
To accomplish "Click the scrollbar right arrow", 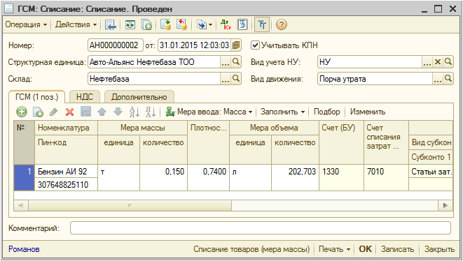I will [x=445, y=205].
